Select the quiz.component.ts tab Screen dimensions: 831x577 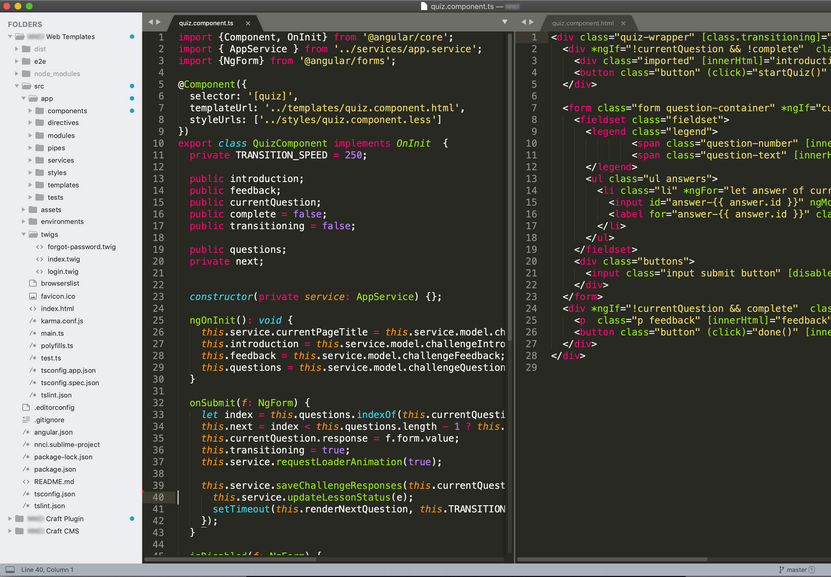pos(206,23)
